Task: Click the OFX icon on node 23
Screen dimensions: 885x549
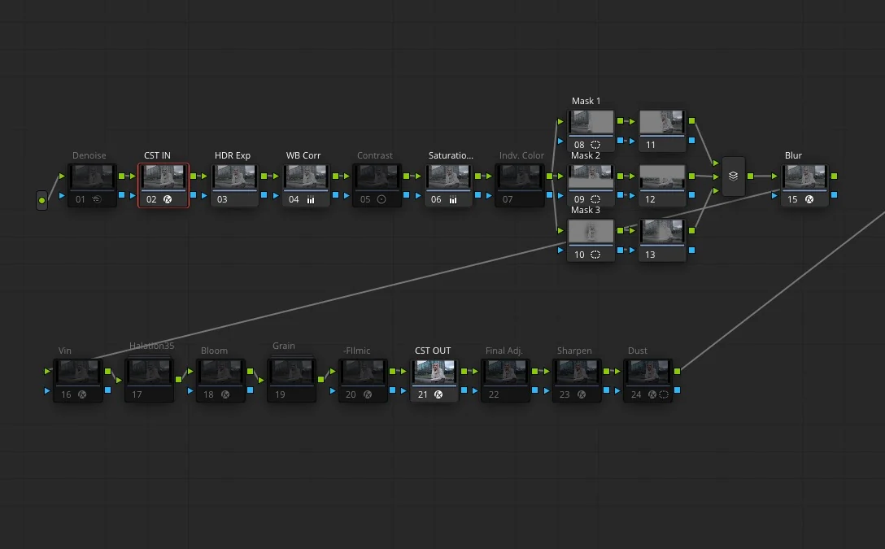Action: tap(582, 394)
